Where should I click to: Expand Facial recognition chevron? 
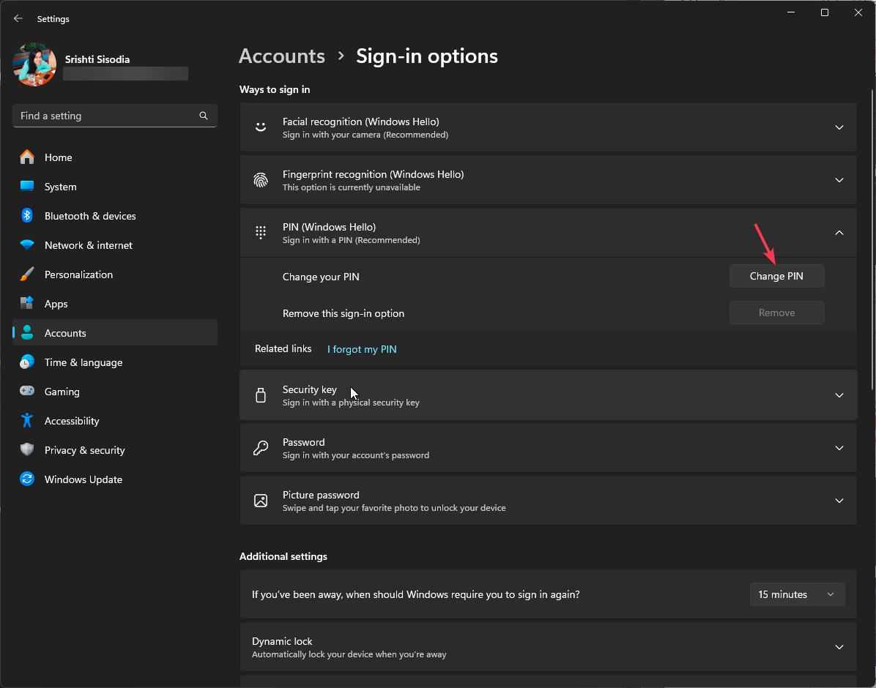coord(839,127)
